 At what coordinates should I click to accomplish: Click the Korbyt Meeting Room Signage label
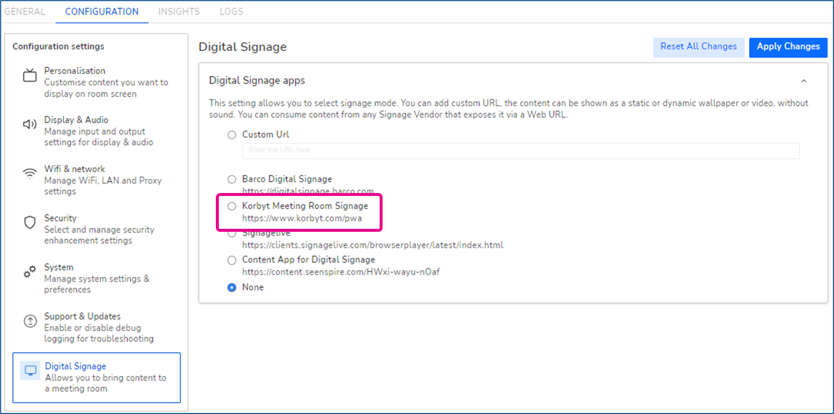[305, 206]
